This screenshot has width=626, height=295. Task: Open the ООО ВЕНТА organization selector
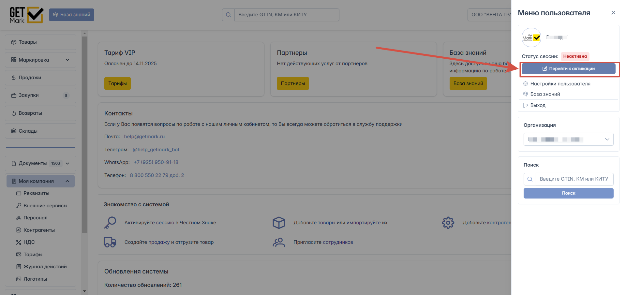coord(489,15)
